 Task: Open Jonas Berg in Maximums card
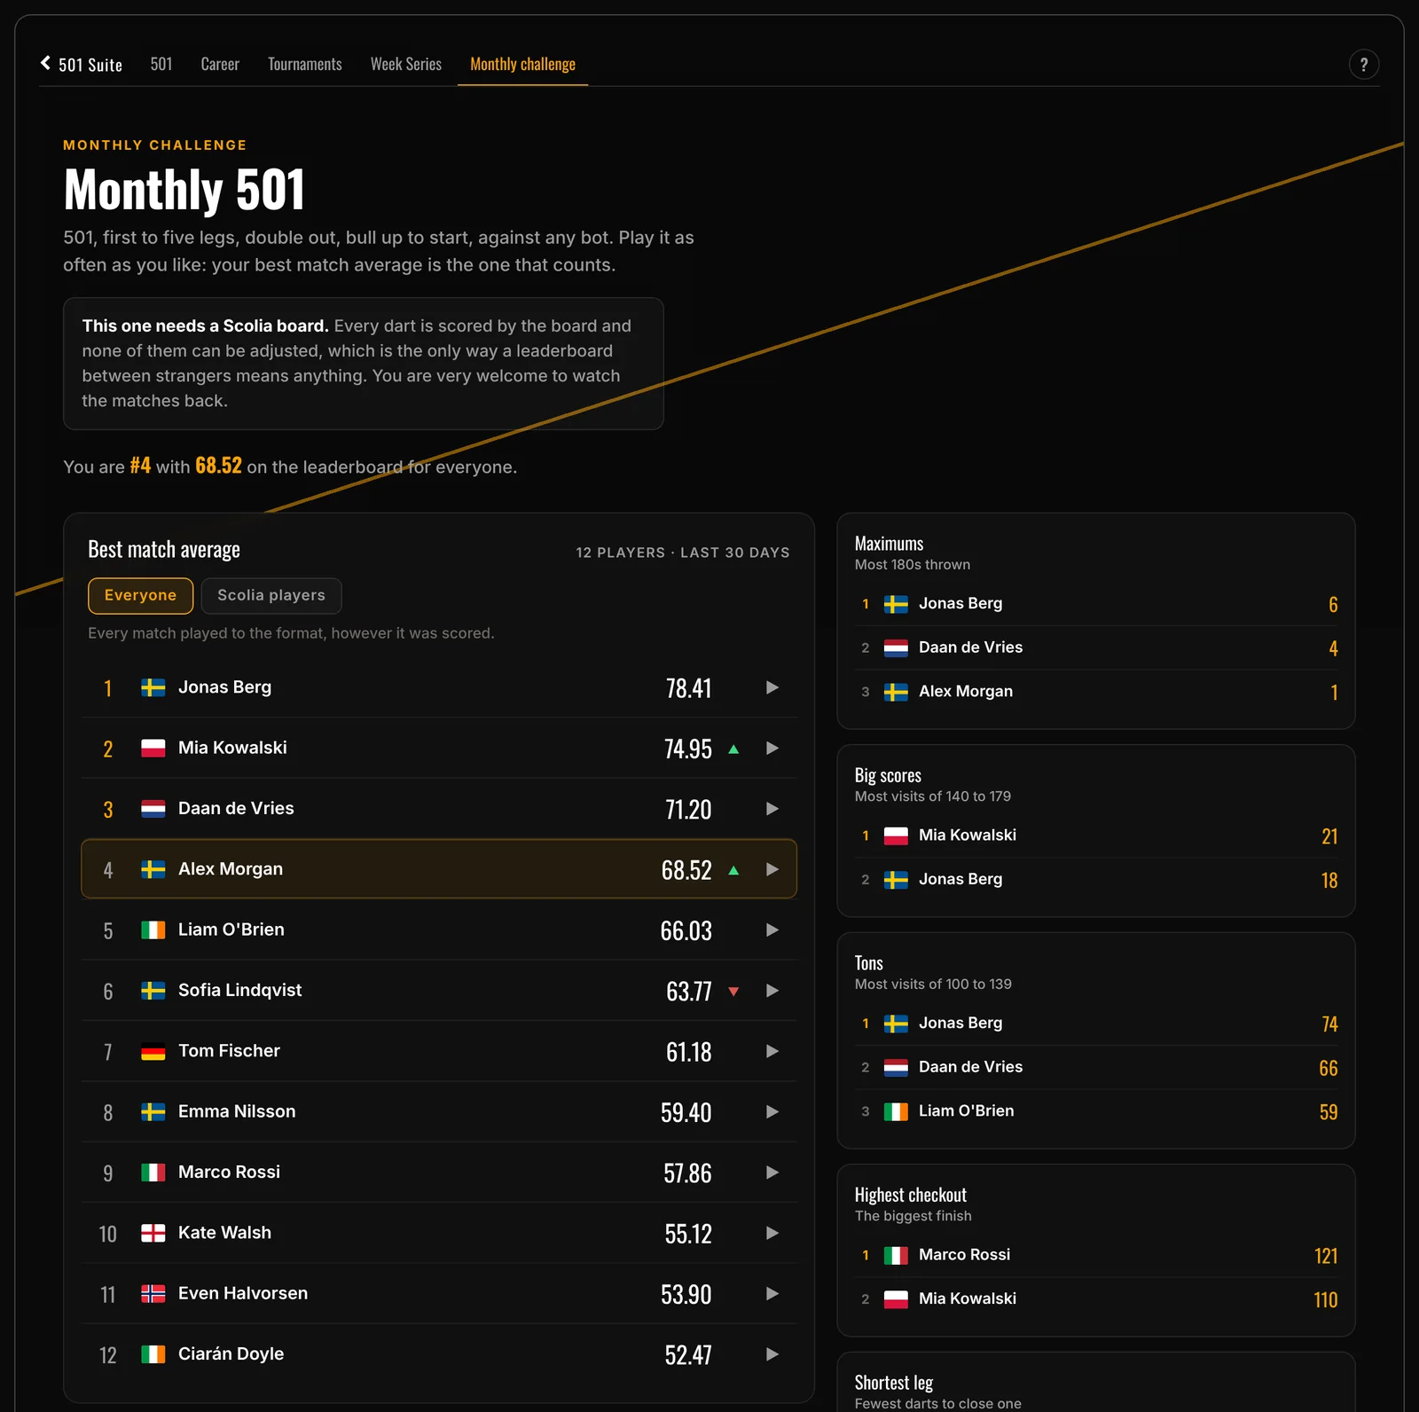coord(1096,604)
